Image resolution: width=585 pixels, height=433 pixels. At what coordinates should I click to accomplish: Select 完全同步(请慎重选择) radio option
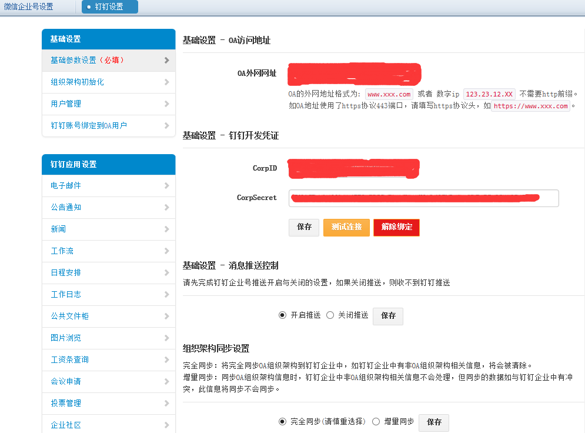pos(282,422)
